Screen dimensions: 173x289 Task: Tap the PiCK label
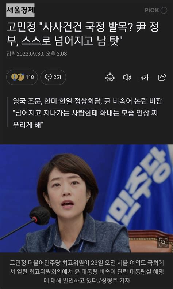[152, 10]
